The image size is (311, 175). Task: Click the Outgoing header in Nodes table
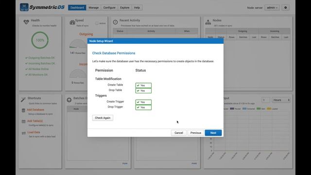coord(242,31)
